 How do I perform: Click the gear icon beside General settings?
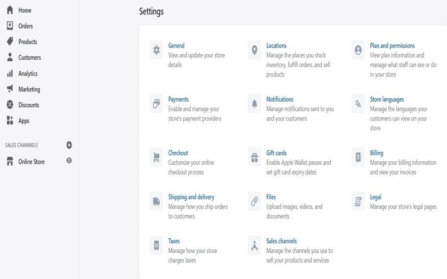156,50
